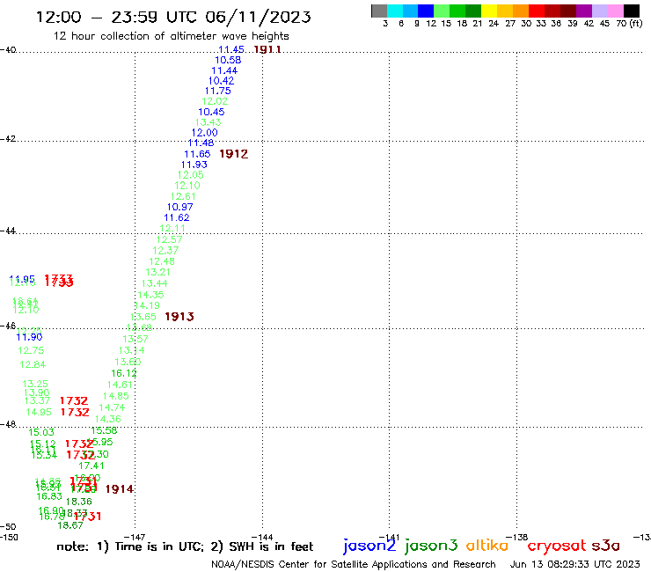Screen dimensions: 651x572
Task: Click the blue wave height value 11.90
Action: [x=29, y=337]
